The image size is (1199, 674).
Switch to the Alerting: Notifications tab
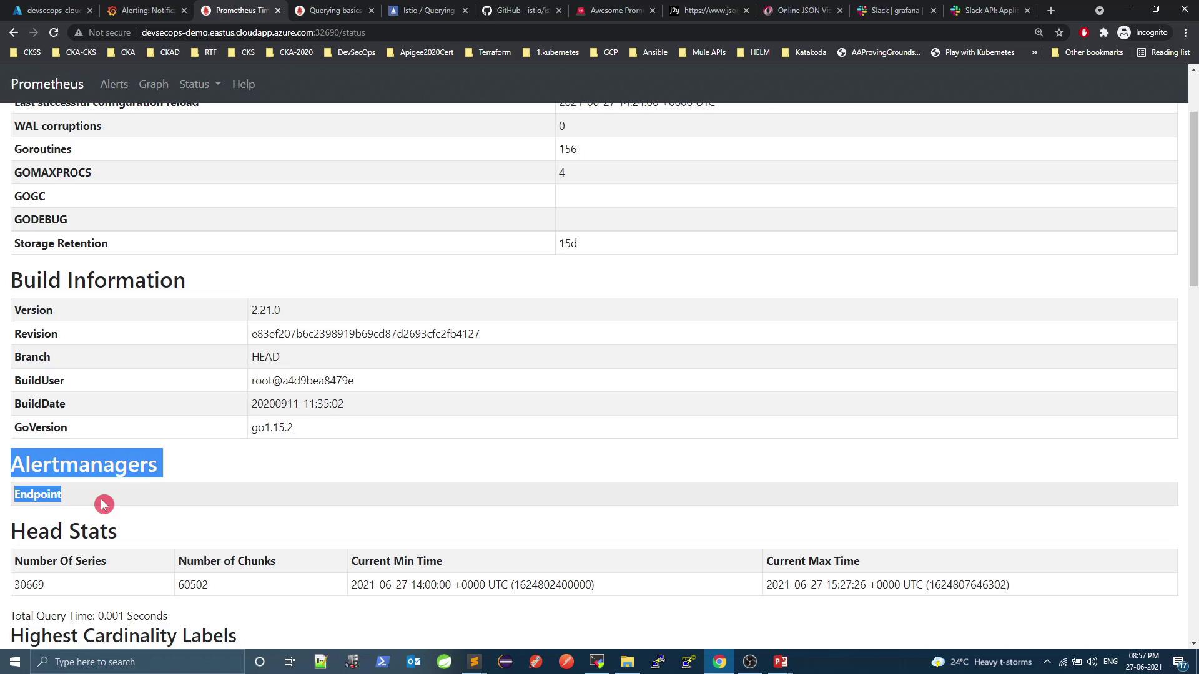147,11
